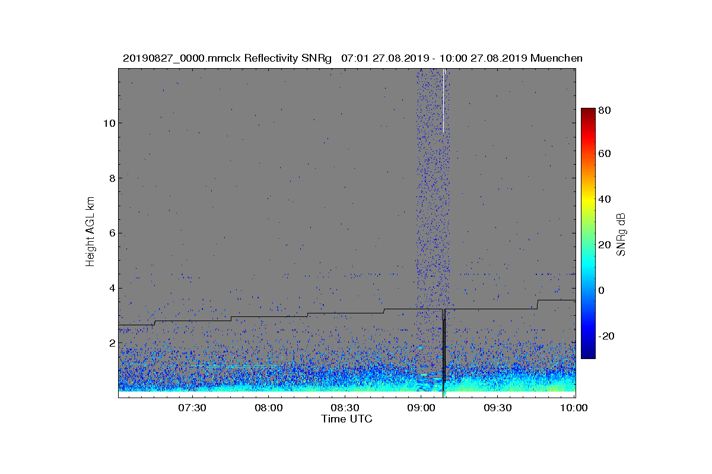Click the colorbar value -20

pyautogui.click(x=606, y=336)
